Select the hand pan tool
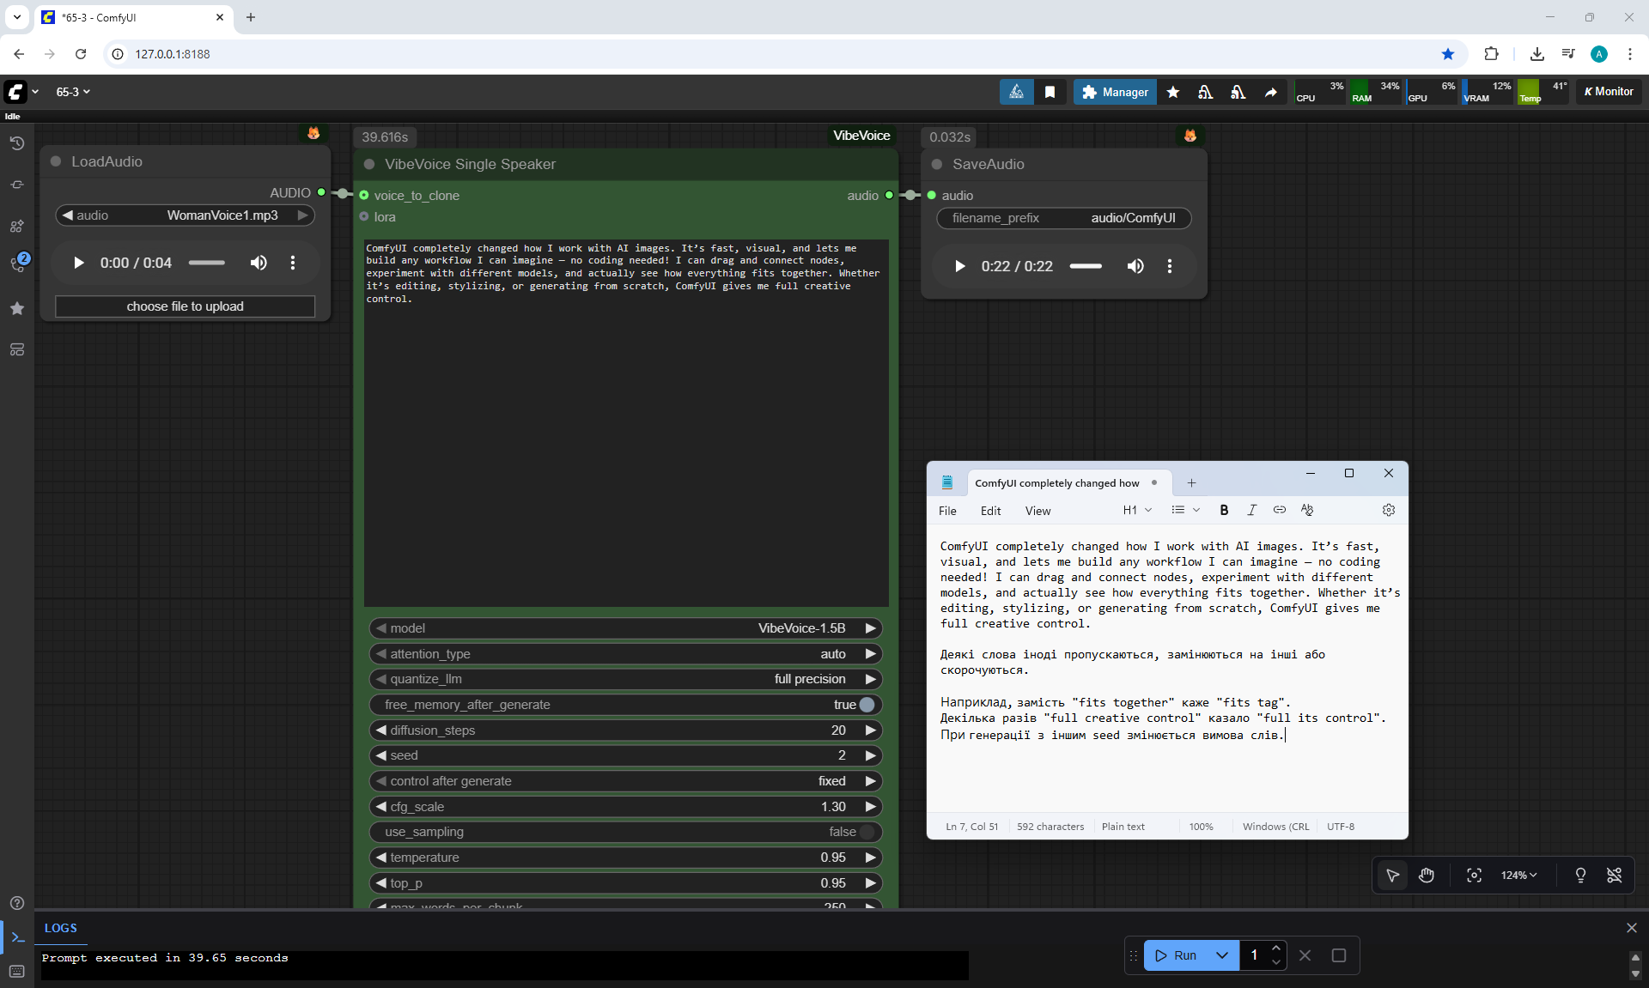The width and height of the screenshot is (1649, 988). point(1427,875)
